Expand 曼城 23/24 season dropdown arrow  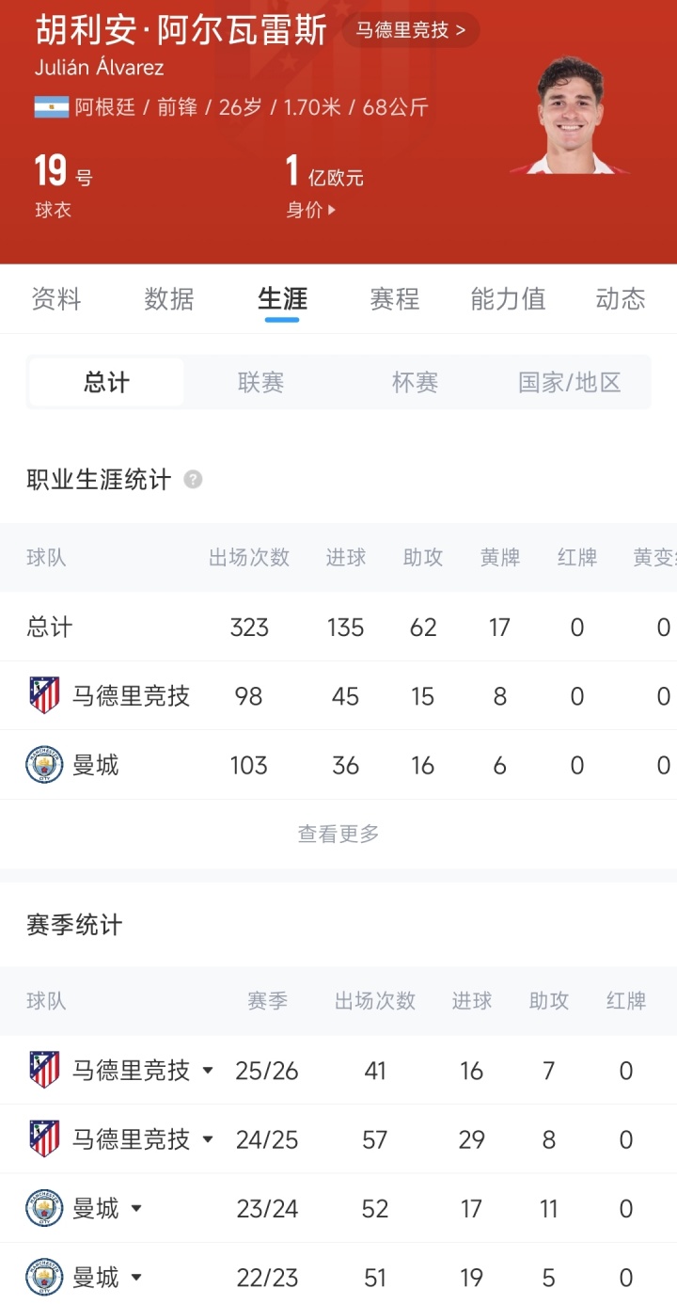[136, 1209]
